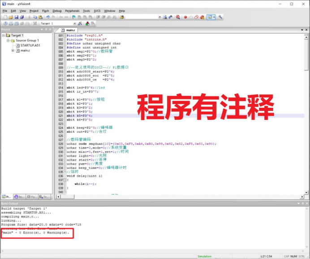Indent the selected lines
The height and width of the screenshot is (259, 310).
(x=98, y=17)
